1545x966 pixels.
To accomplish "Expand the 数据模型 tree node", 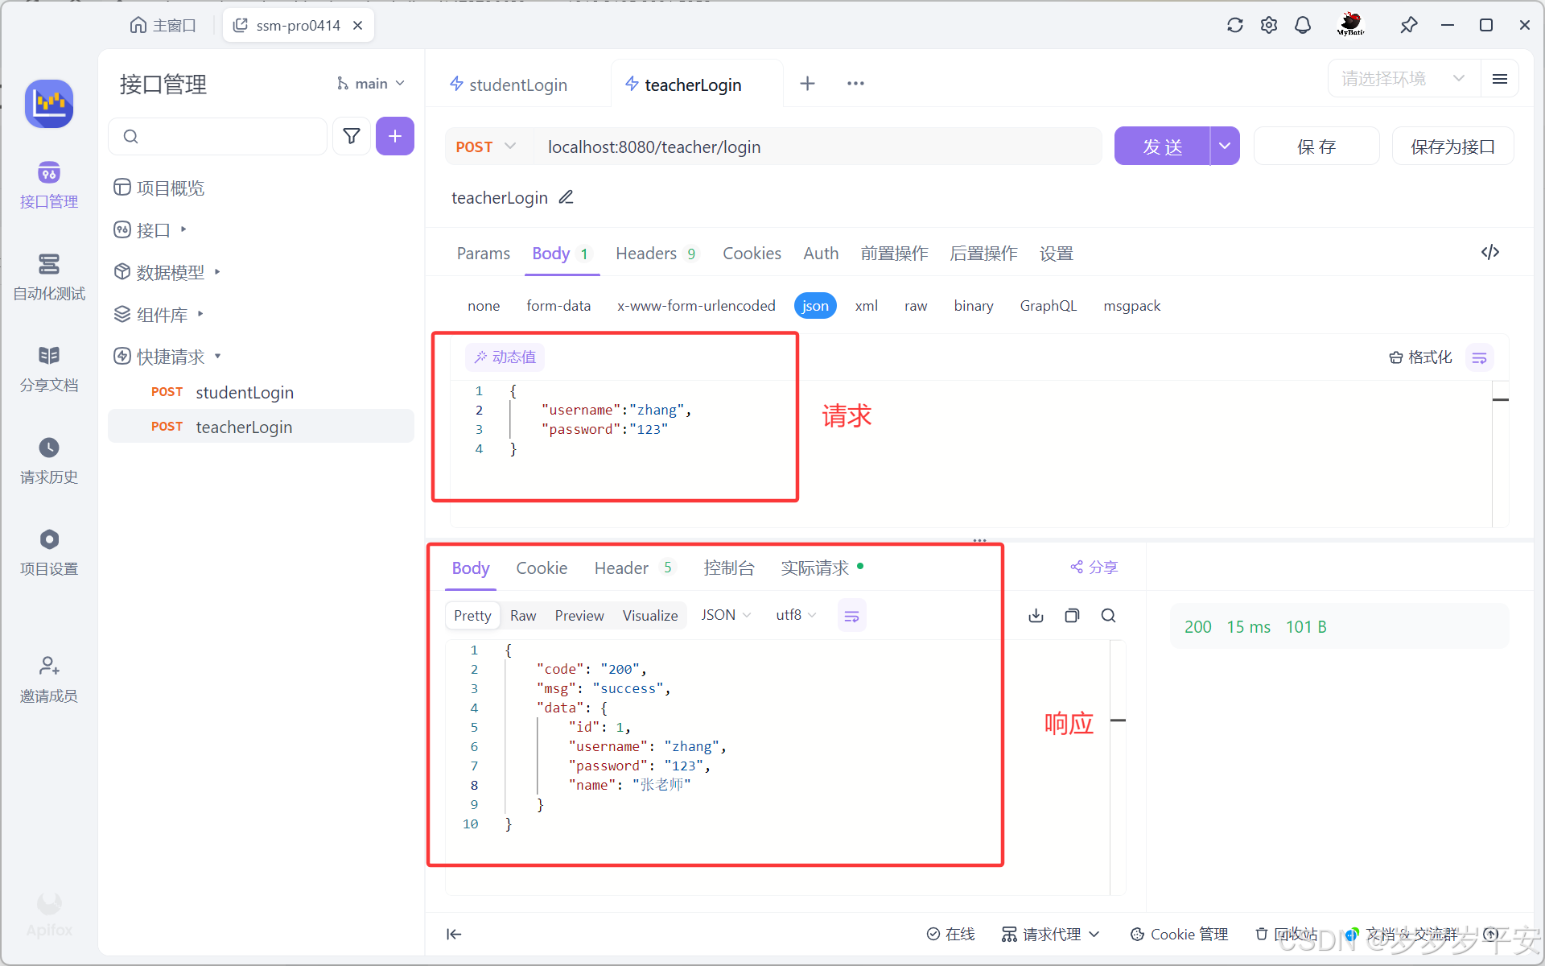I will [x=216, y=272].
